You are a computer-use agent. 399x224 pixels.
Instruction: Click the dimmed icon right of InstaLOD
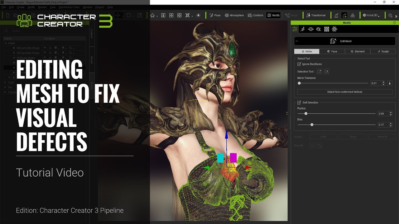[x=390, y=15]
